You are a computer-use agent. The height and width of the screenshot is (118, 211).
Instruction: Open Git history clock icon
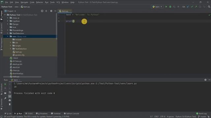point(200,7)
